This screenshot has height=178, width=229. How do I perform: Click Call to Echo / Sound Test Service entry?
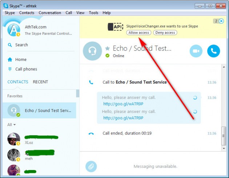point(134,82)
